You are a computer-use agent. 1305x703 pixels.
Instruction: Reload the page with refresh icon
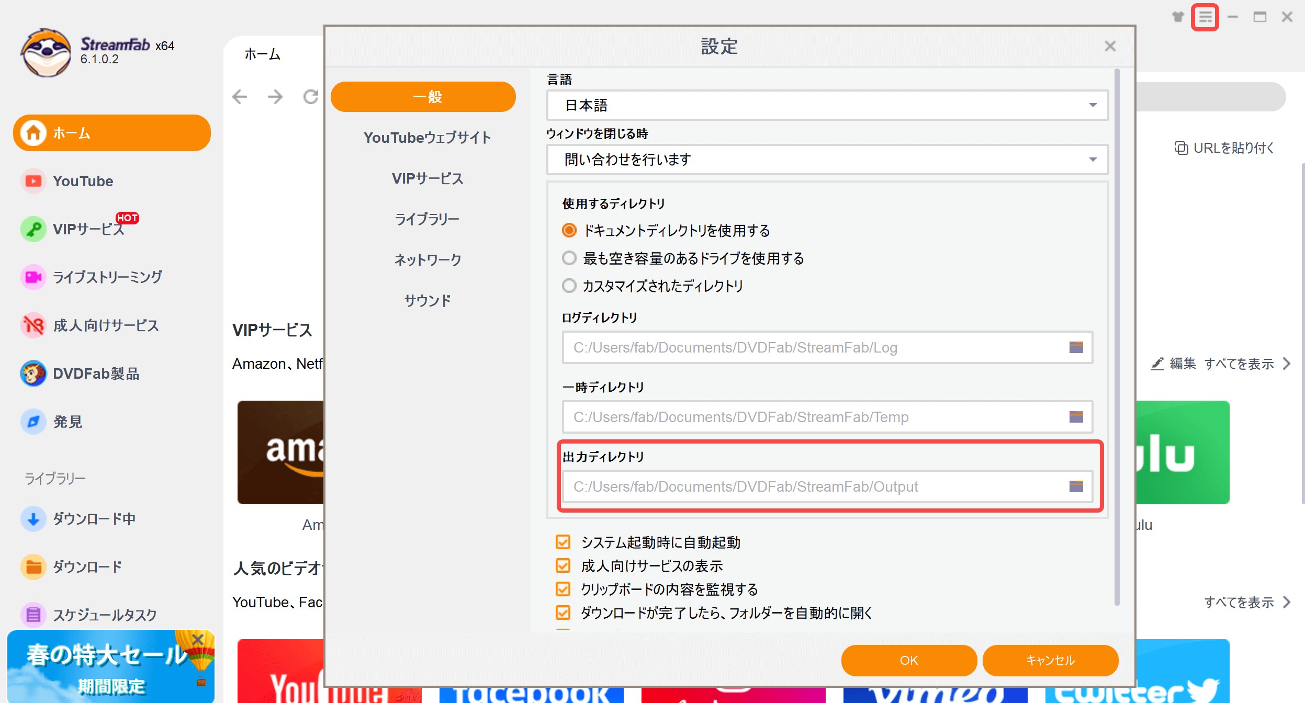point(311,97)
